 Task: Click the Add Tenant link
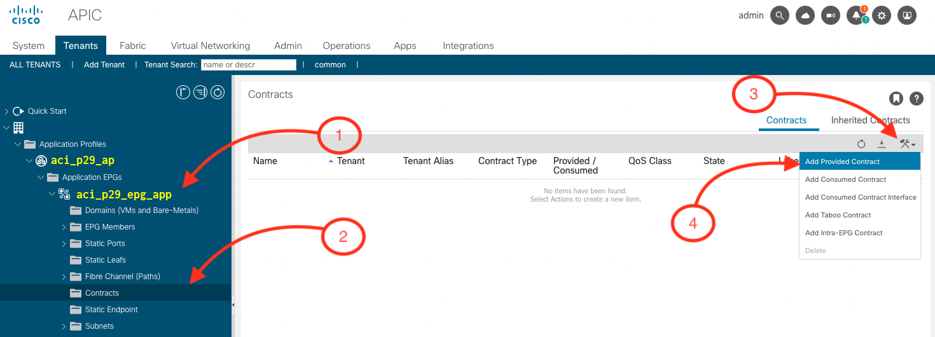click(x=104, y=65)
